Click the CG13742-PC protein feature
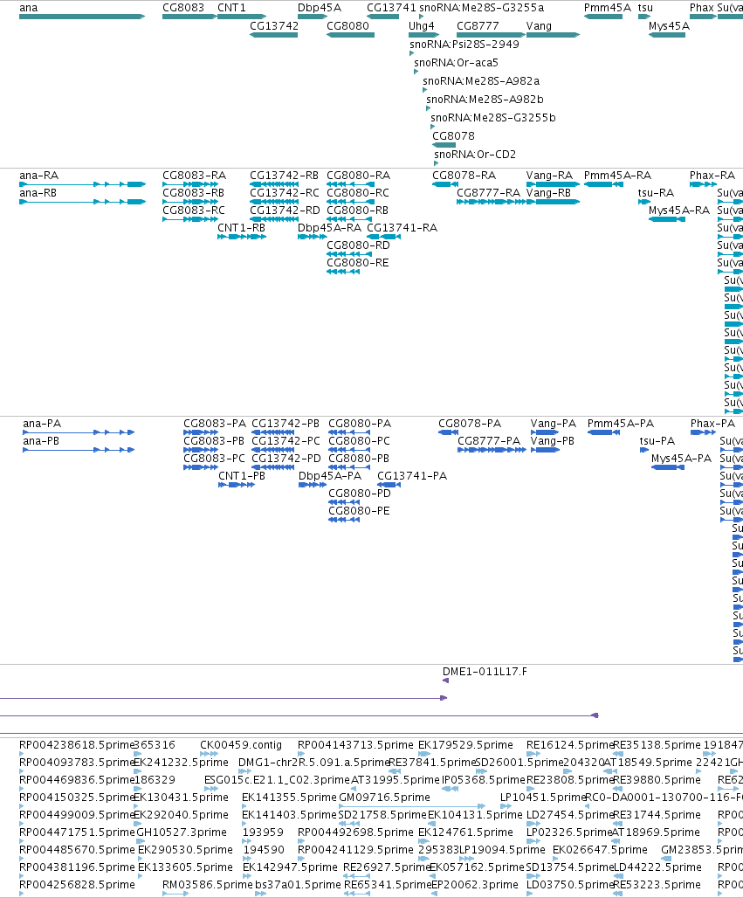This screenshot has width=743, height=898. [x=273, y=450]
